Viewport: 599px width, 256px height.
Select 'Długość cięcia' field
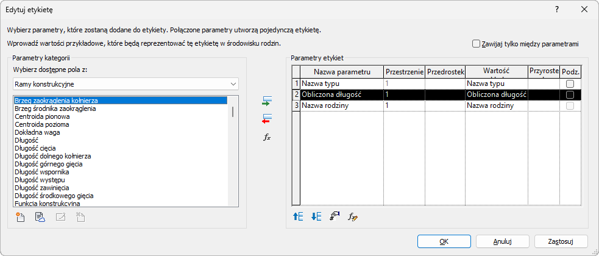pos(121,148)
